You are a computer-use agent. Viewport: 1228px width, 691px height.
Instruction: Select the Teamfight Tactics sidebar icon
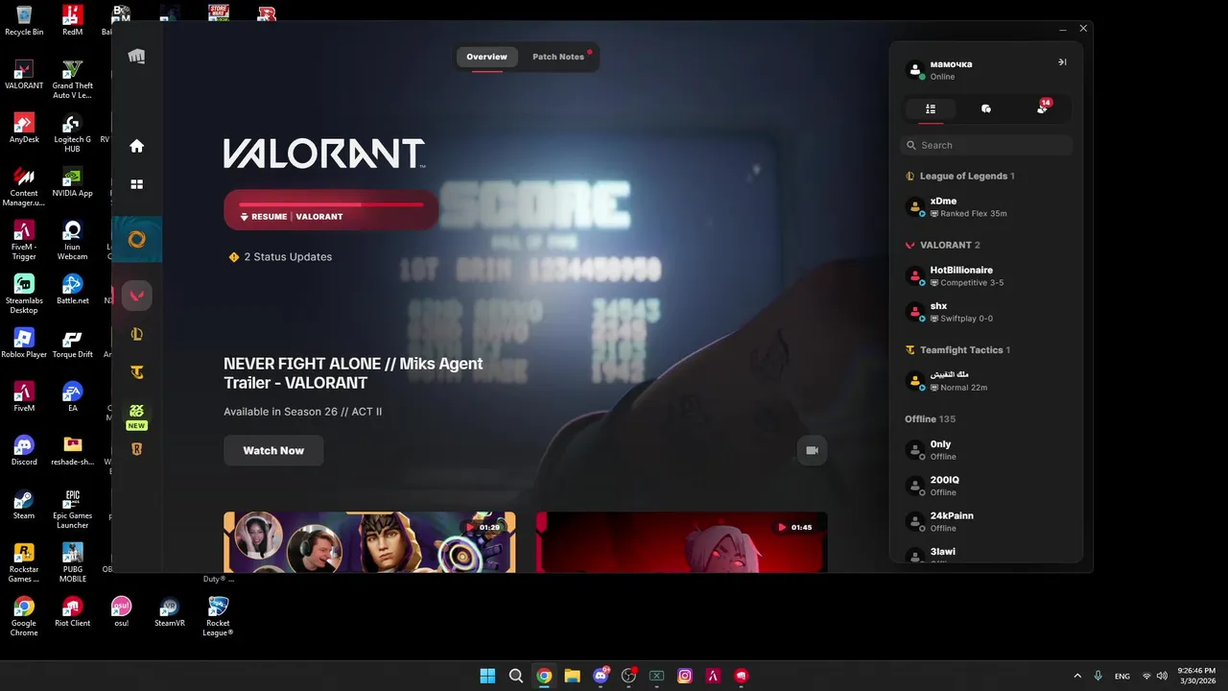click(137, 372)
